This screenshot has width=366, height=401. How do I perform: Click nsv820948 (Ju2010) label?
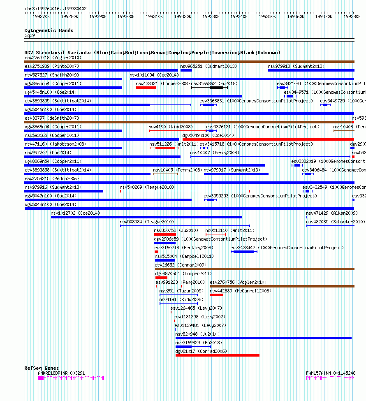197,334
